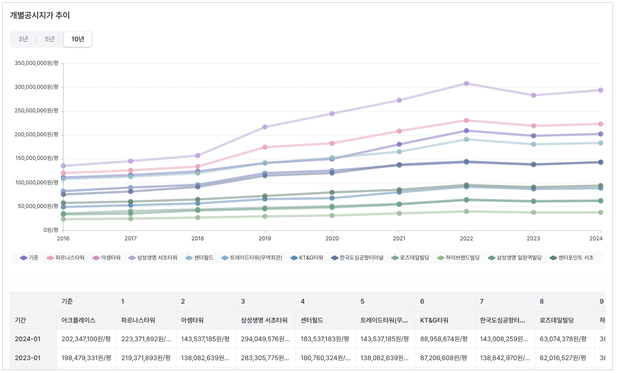Toggle 아셈타워 legend marker
This screenshot has width=617, height=373.
click(x=96, y=258)
